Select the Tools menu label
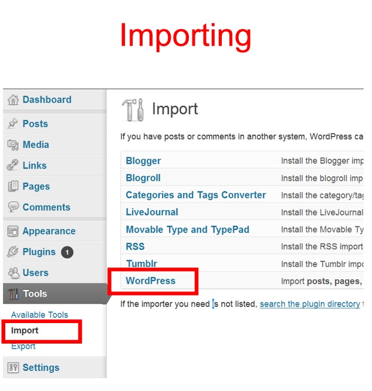 (35, 294)
